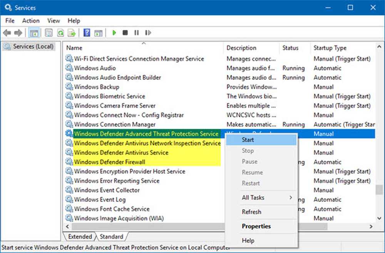Click gear icon beside Windows Event Log
The height and width of the screenshot is (253, 385).
point(69,199)
